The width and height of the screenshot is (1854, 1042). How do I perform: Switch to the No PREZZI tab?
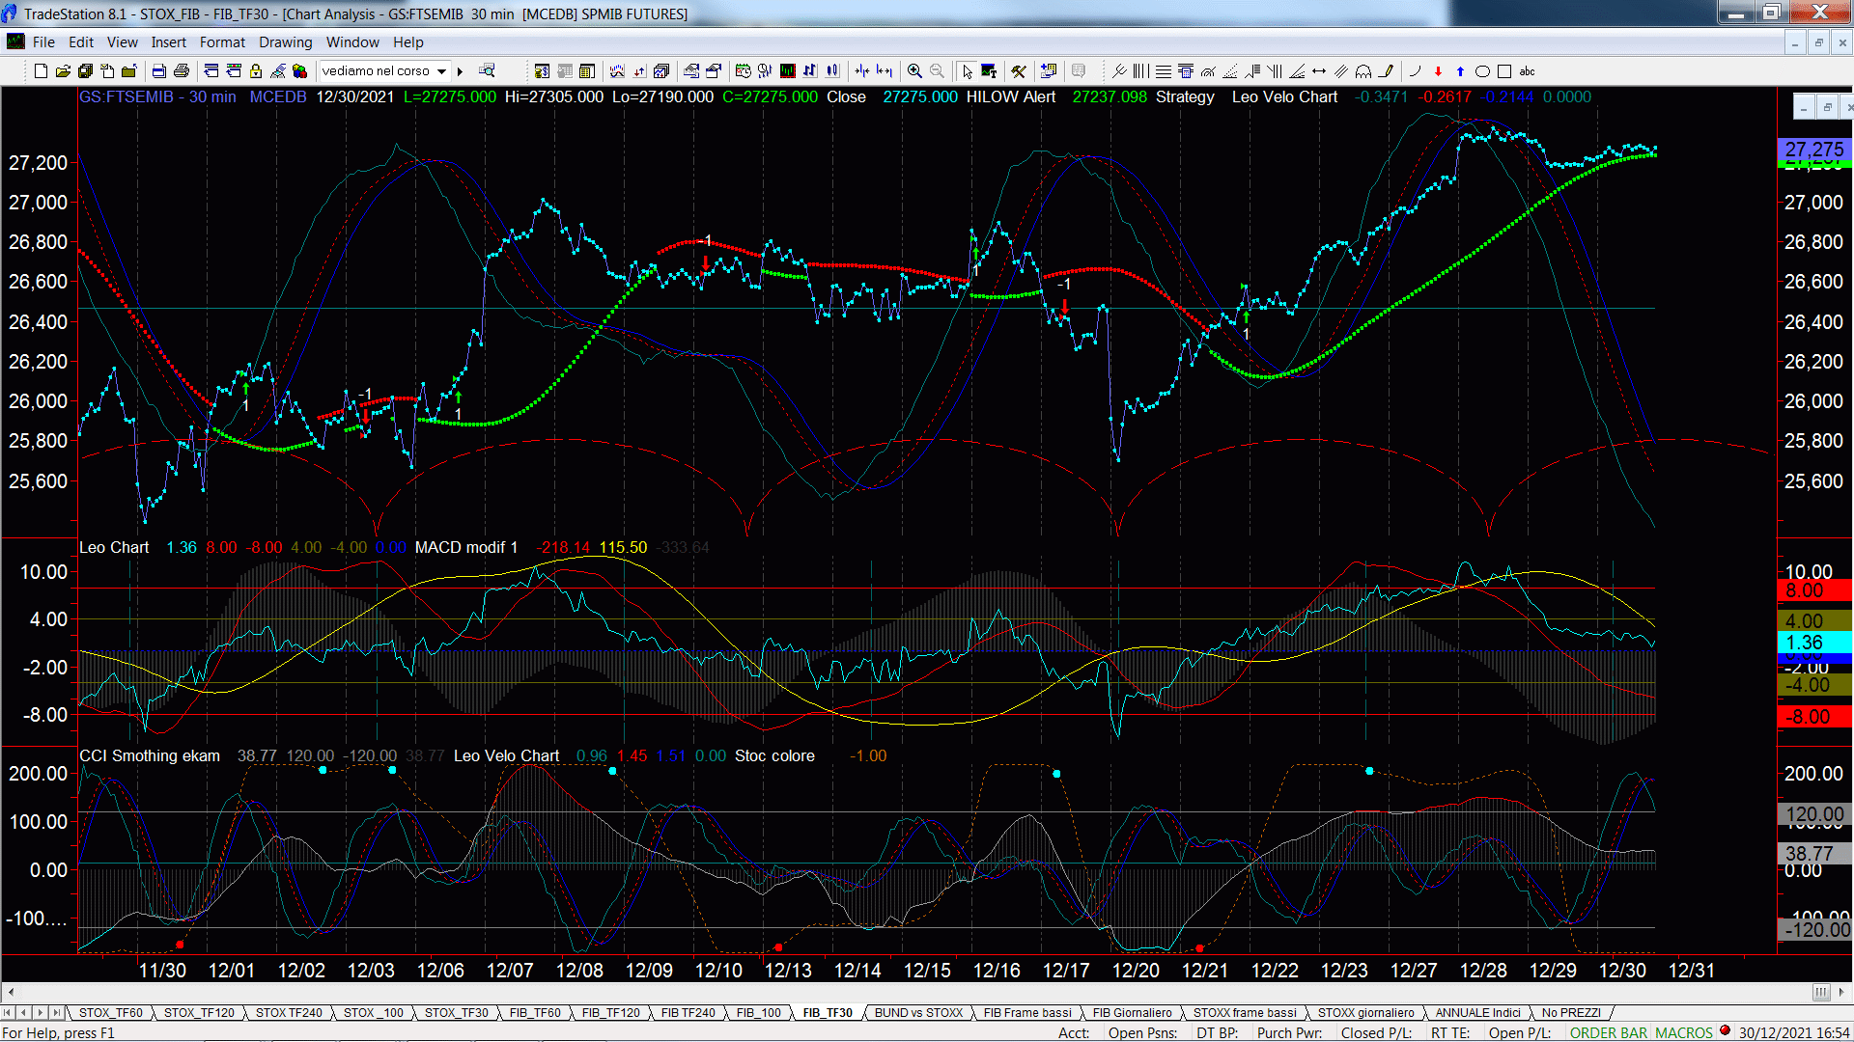click(1571, 1012)
